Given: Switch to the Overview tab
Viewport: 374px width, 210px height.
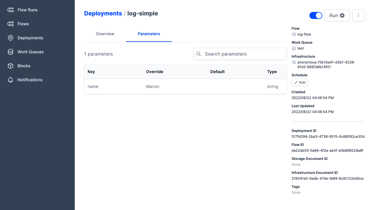Looking at the screenshot, I should coord(105,34).
